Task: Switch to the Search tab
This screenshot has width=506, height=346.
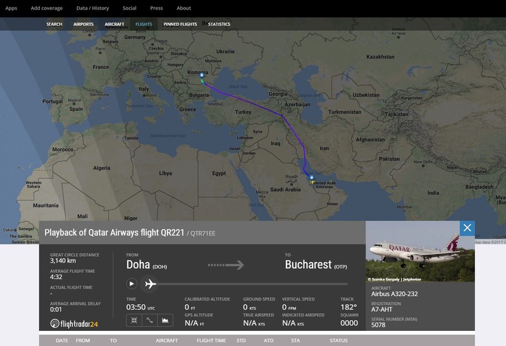Action: pos(54,24)
